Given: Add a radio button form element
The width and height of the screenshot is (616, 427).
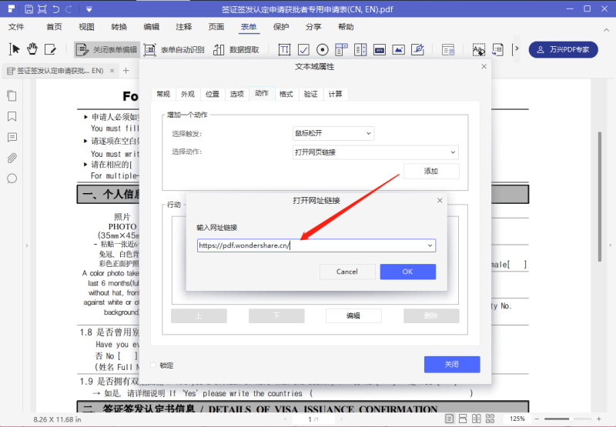Looking at the screenshot, I should pyautogui.click(x=322, y=49).
